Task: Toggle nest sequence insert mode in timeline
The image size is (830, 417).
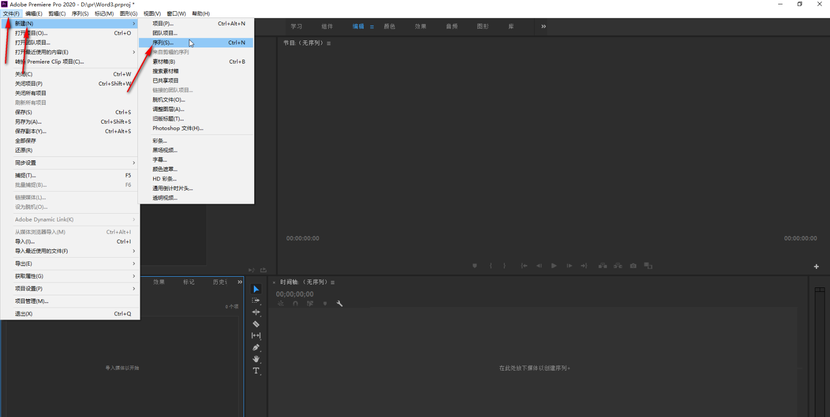Action: click(281, 304)
